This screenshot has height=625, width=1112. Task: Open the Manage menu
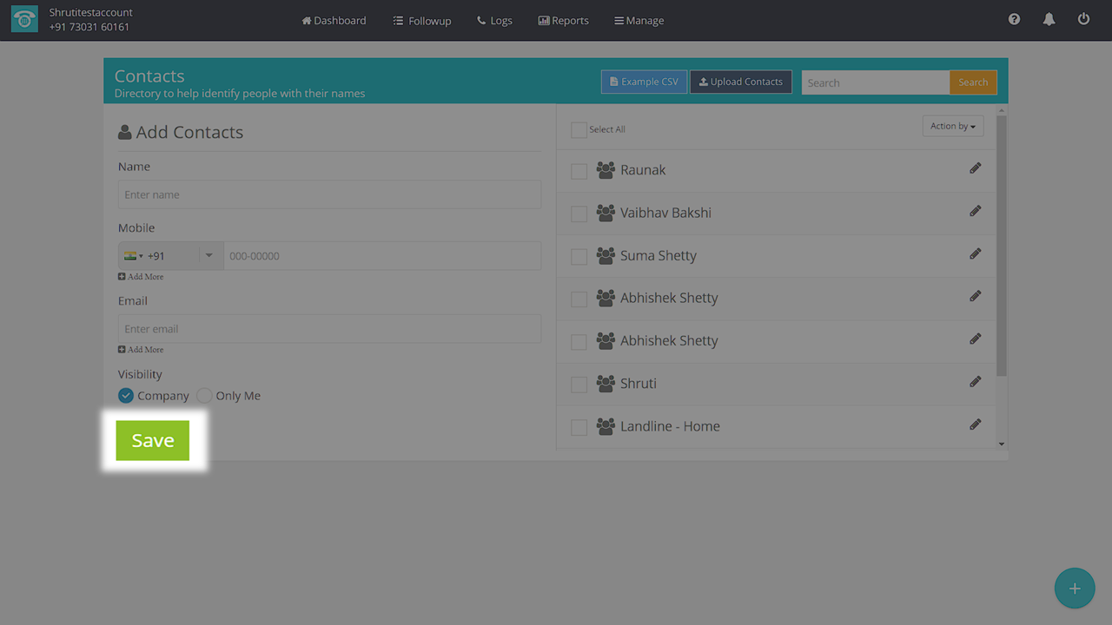point(639,21)
